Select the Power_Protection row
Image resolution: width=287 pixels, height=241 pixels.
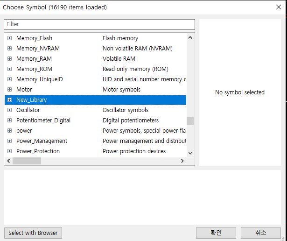click(95, 151)
